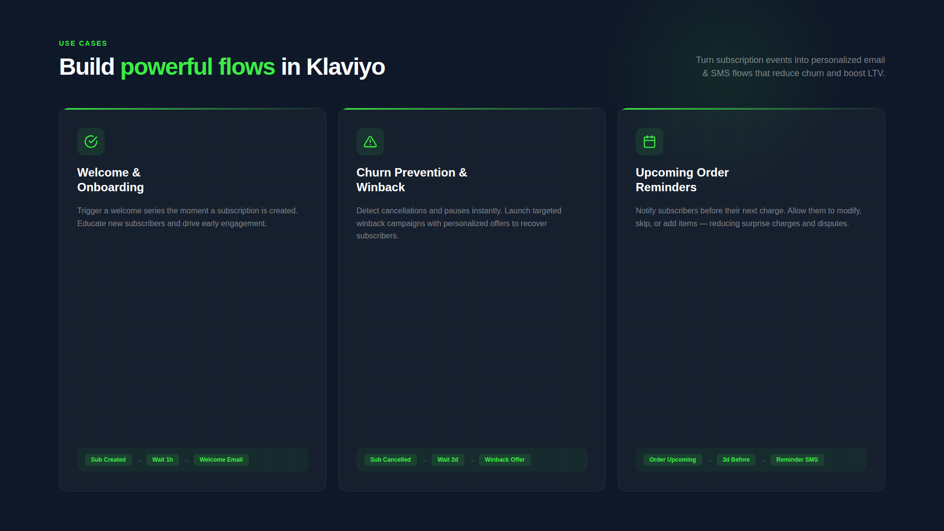Click the Churn Prevention & Winback title
944x531 pixels.
pyautogui.click(x=412, y=180)
